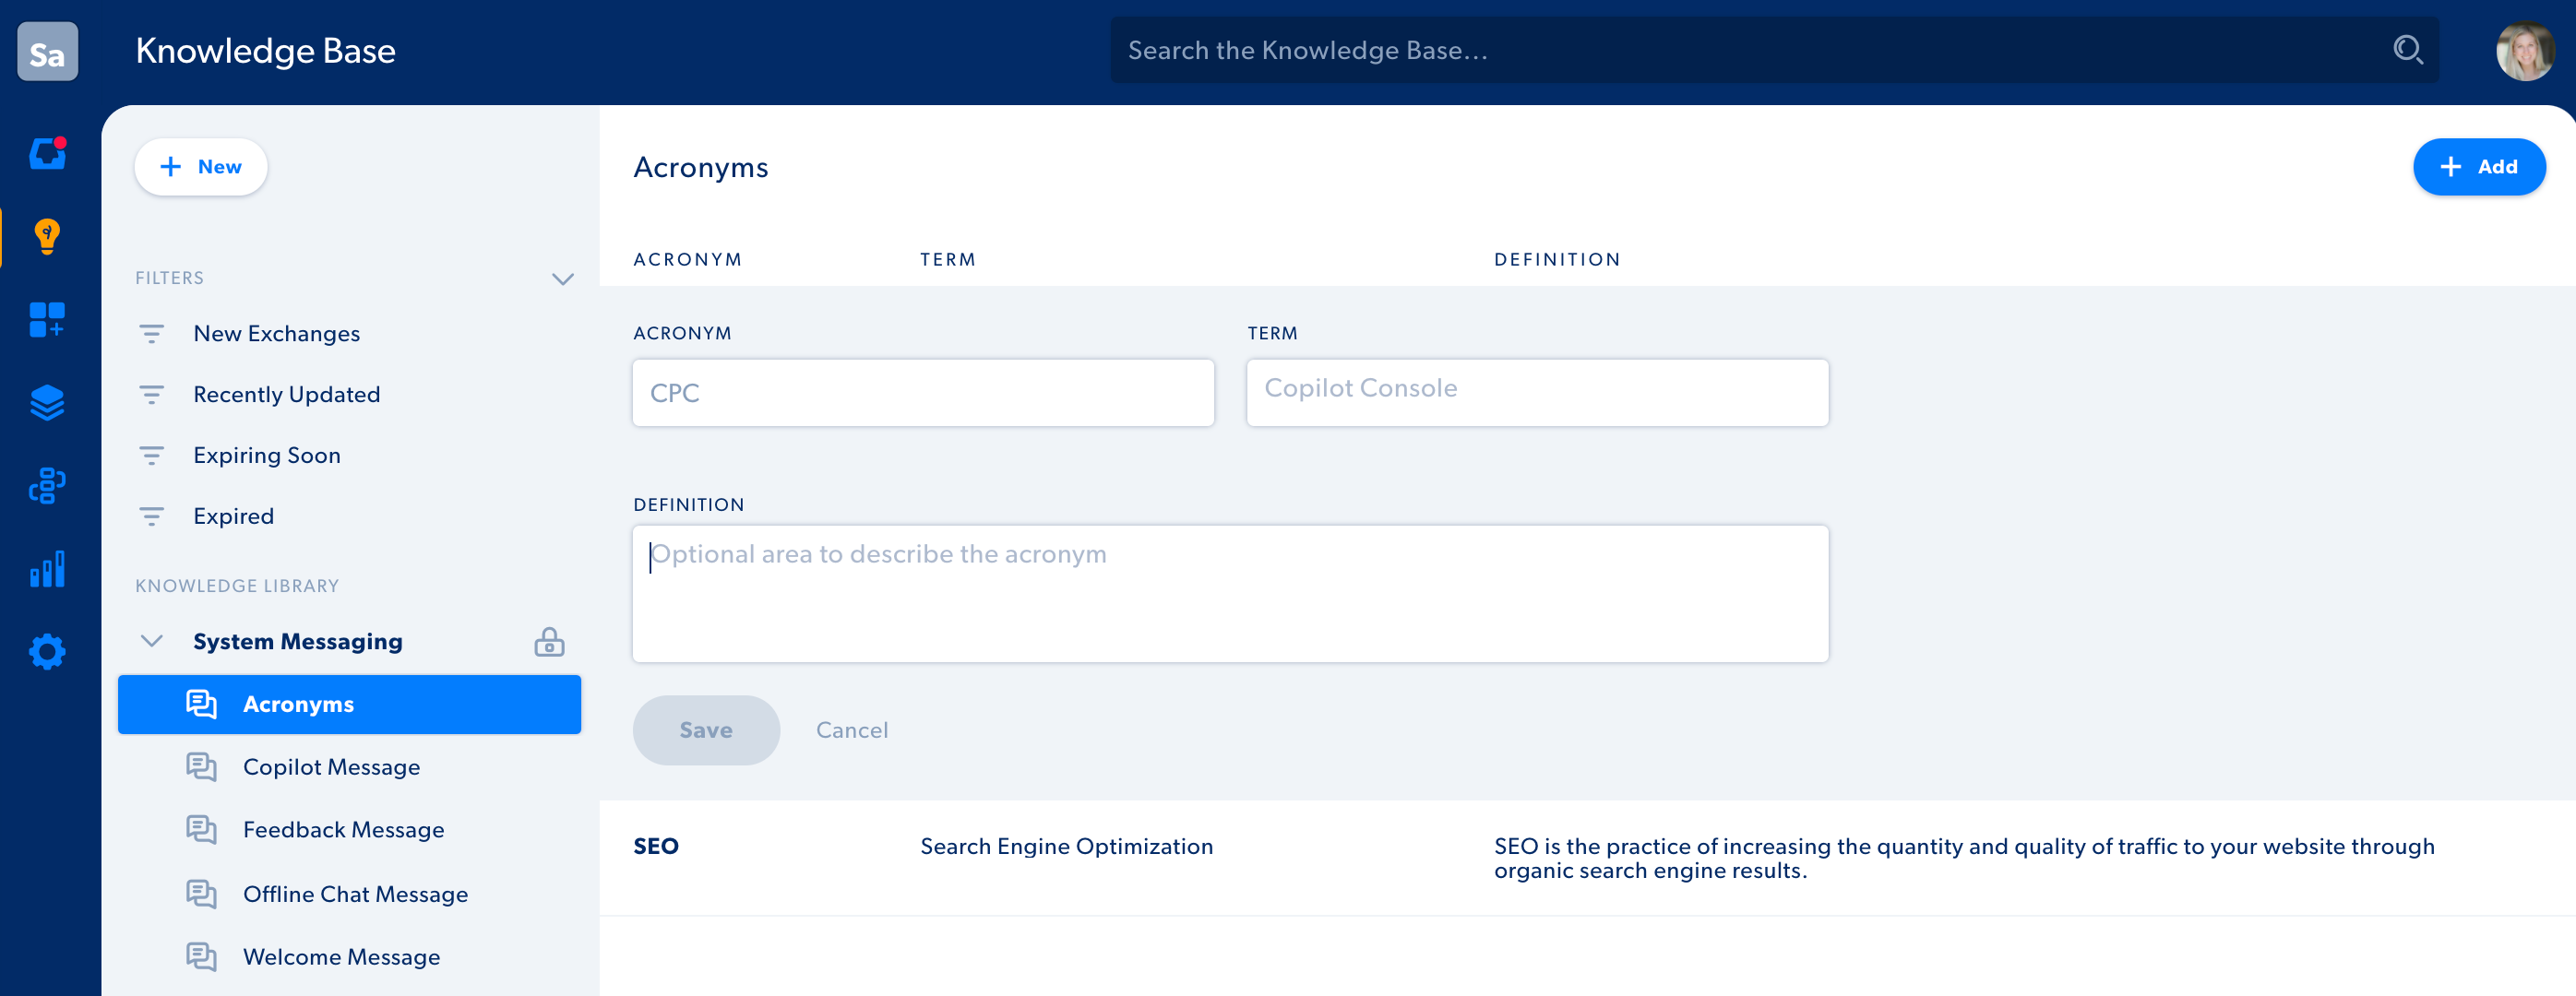Select the New Exchanges filter
Image resolution: width=2576 pixels, height=996 pixels.
[x=277, y=333]
